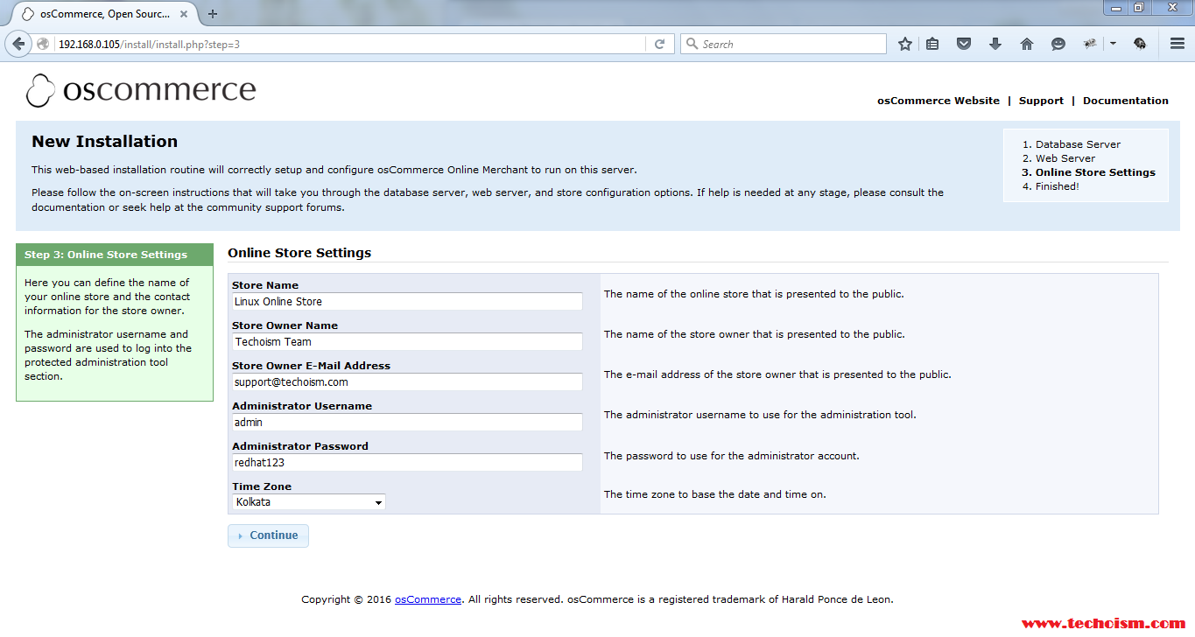Click the Store Owner Name field
This screenshot has height=637, width=1195.
[407, 341]
